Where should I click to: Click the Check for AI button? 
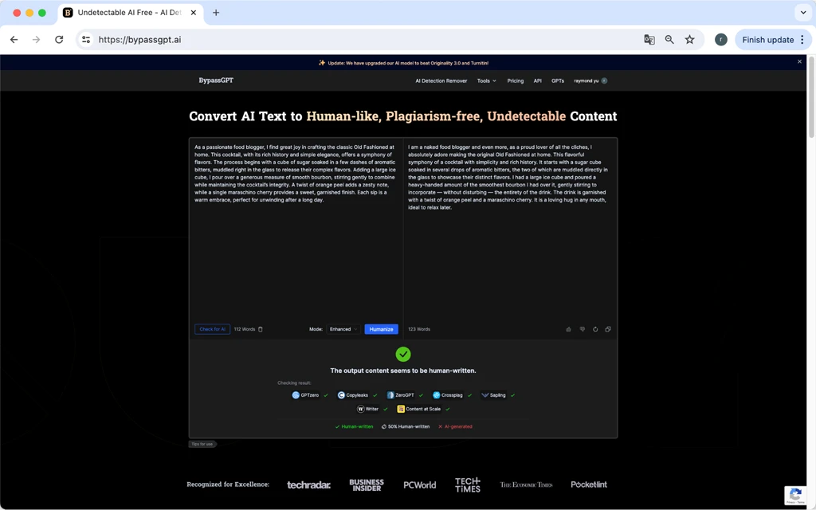point(212,329)
